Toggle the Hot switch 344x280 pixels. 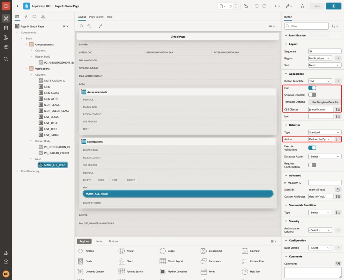(312, 88)
